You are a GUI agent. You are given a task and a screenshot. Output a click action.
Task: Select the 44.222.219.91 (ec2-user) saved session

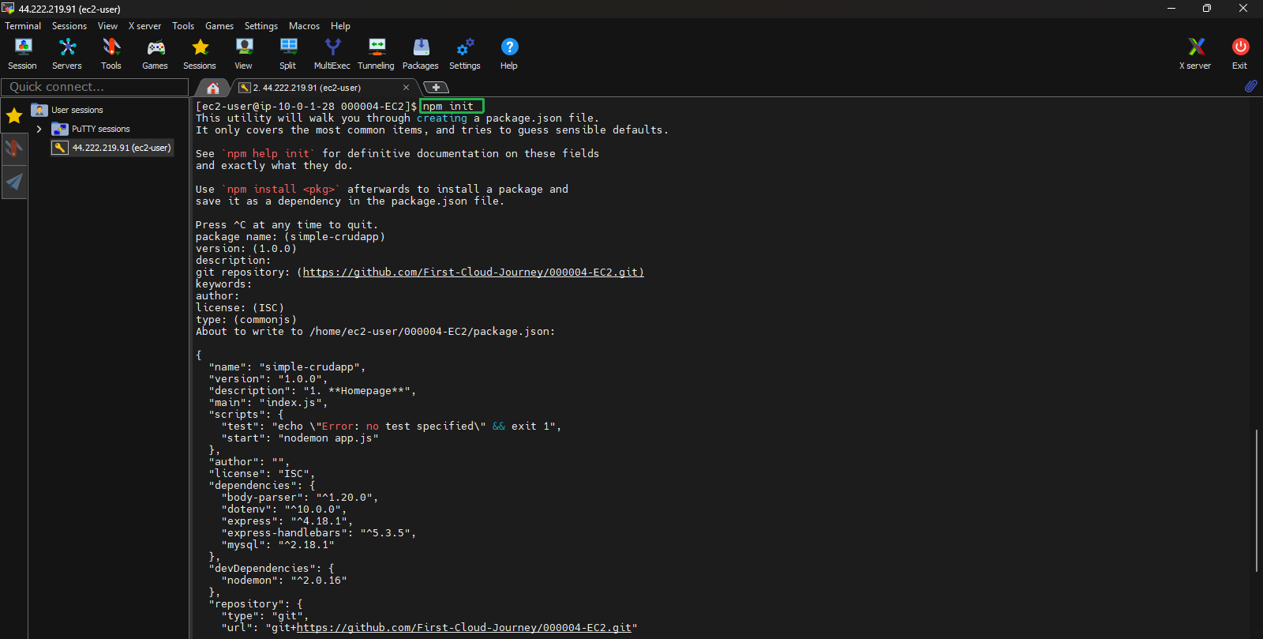pos(112,148)
